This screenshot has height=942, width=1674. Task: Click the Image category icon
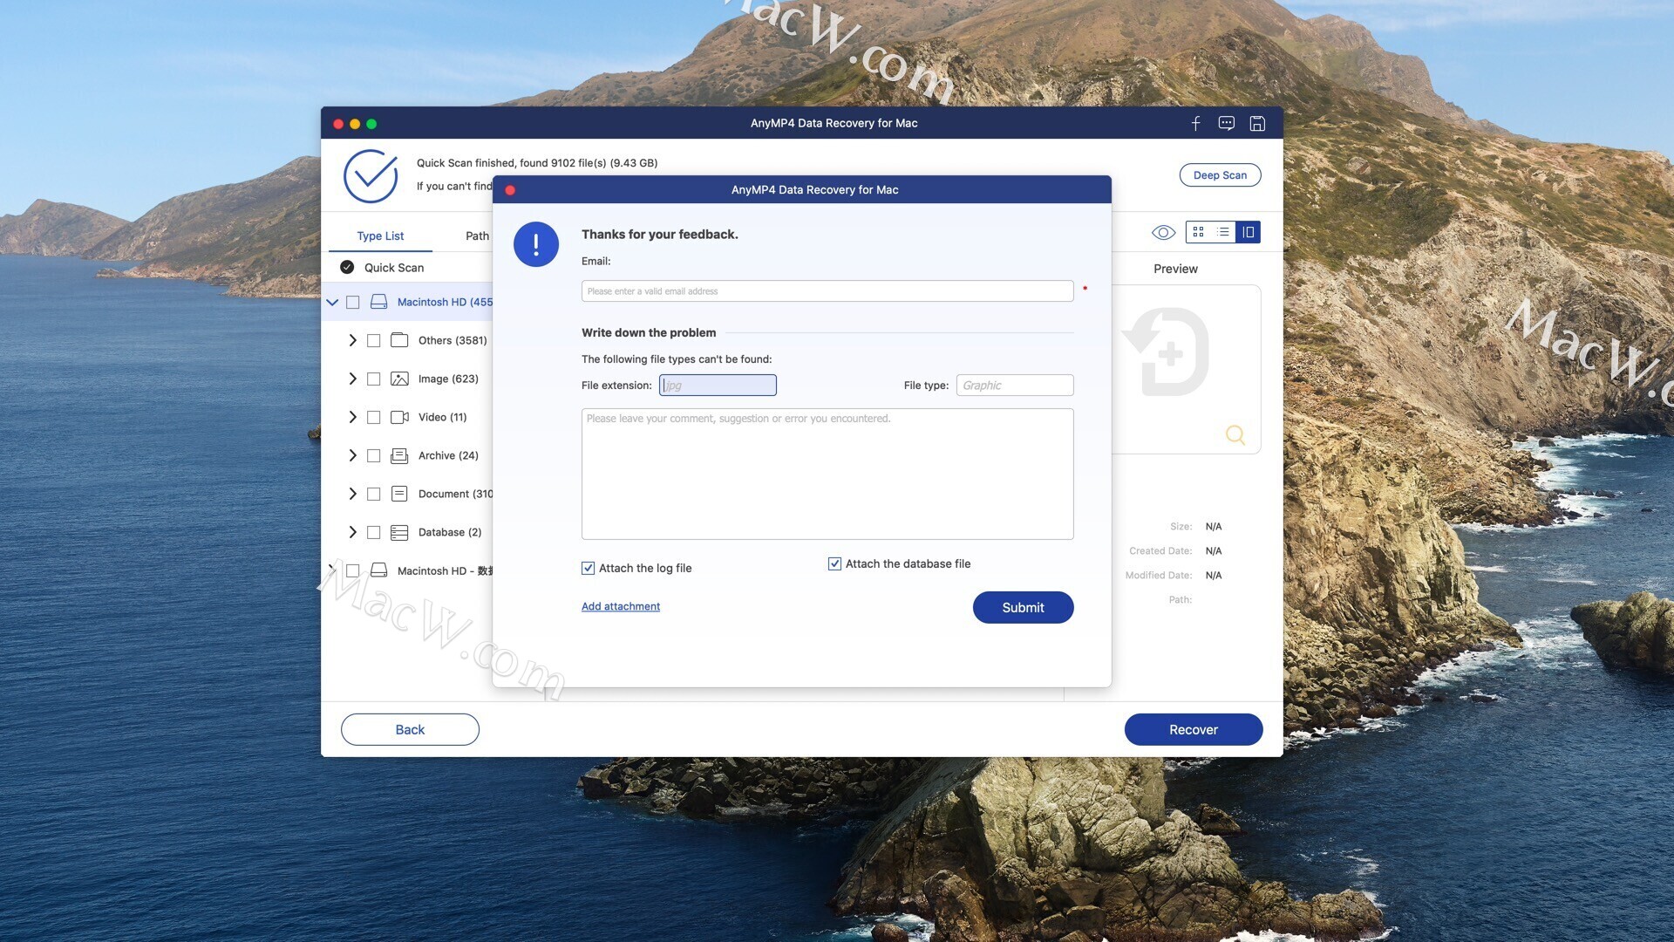399,379
